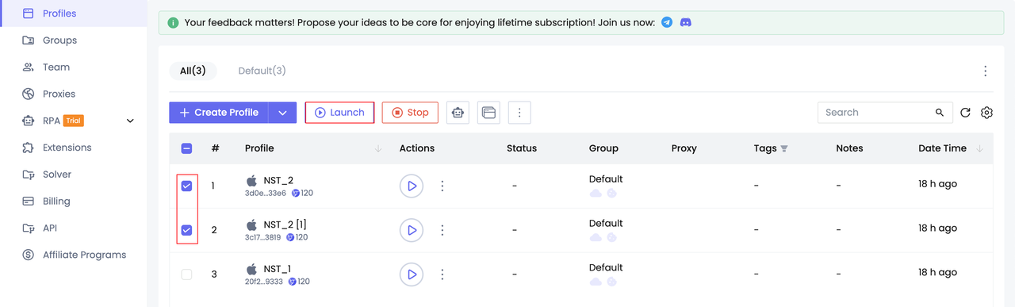The width and height of the screenshot is (1015, 307).
Task: Open the tab bar three-dot menu
Action: (x=986, y=71)
